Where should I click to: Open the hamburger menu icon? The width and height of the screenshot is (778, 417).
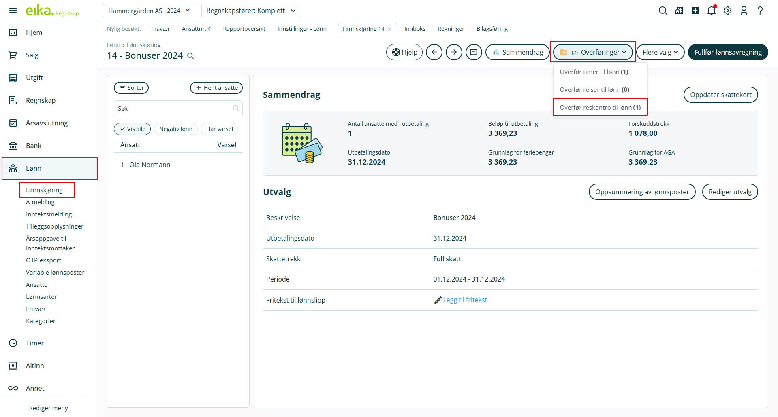click(13, 11)
